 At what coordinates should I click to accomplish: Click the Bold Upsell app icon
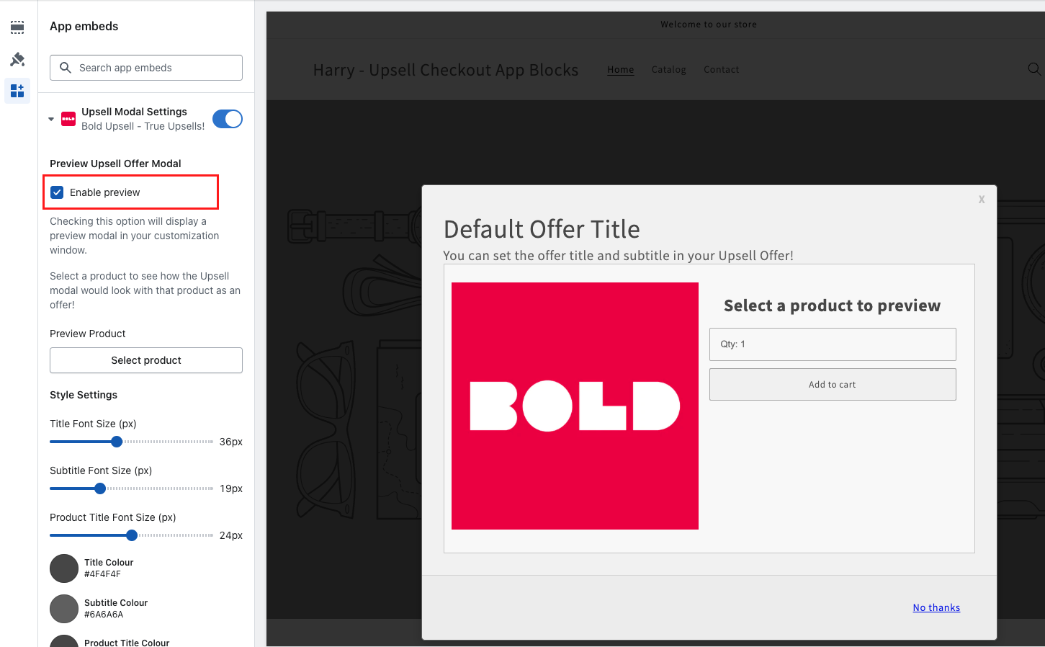pyautogui.click(x=68, y=118)
